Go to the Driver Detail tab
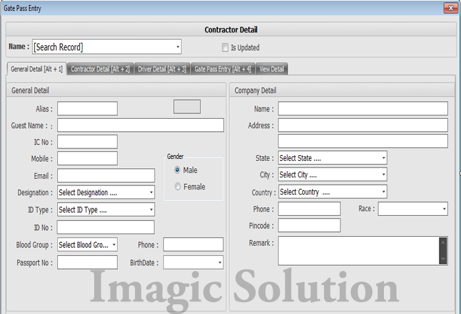The height and width of the screenshot is (314, 461). 162,69
